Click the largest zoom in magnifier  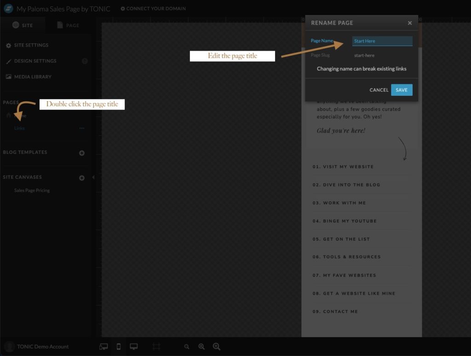pos(217,347)
